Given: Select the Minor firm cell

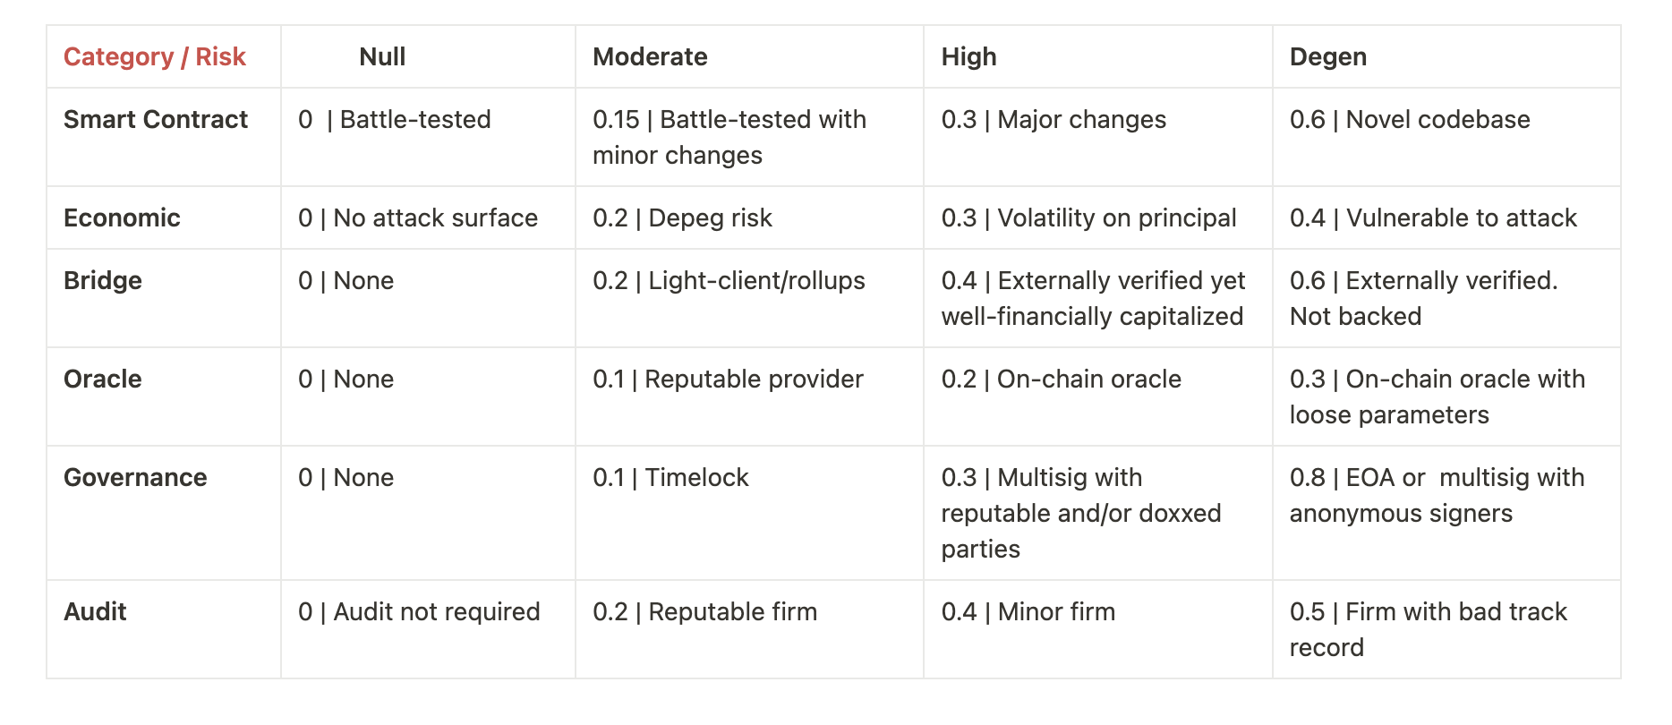Looking at the screenshot, I should 1028,612.
